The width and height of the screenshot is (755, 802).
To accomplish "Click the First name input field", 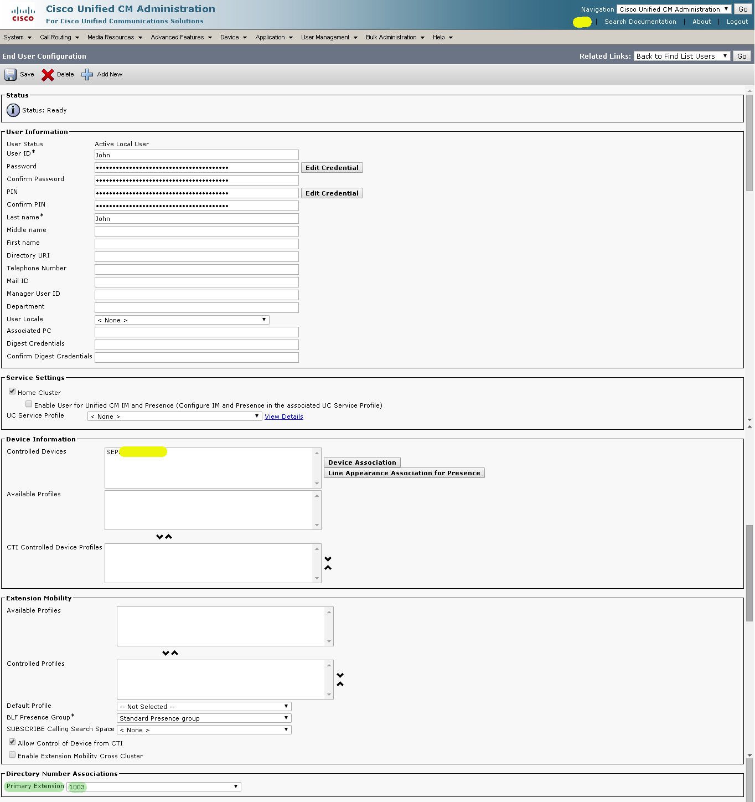I will 196,244.
